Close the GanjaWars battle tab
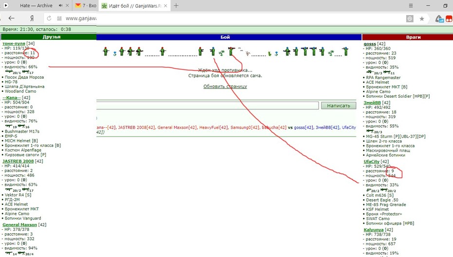Image resolution: width=453 pixels, height=257 pixels. 166,6
